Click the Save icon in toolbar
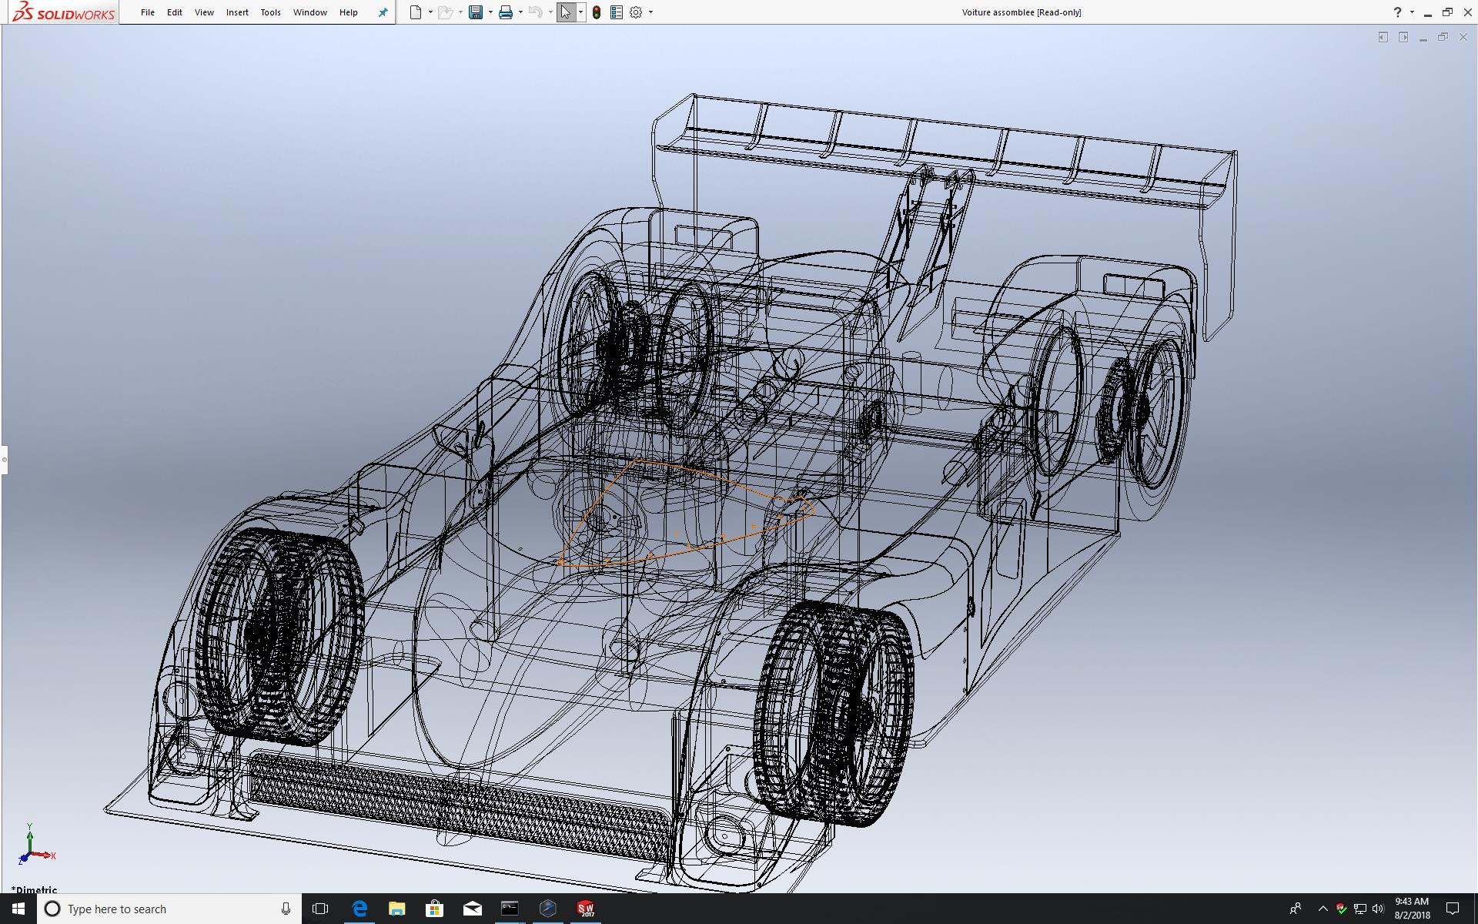Screen dimensions: 1478x924 [476, 12]
